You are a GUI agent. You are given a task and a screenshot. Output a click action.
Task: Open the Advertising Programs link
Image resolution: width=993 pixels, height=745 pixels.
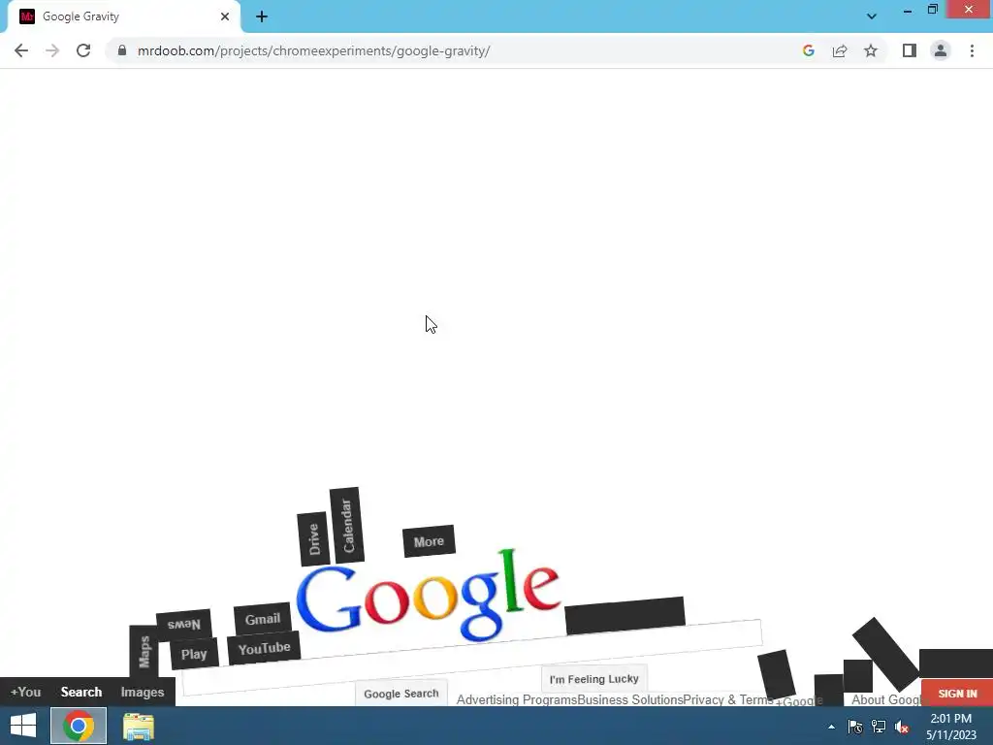[517, 699]
